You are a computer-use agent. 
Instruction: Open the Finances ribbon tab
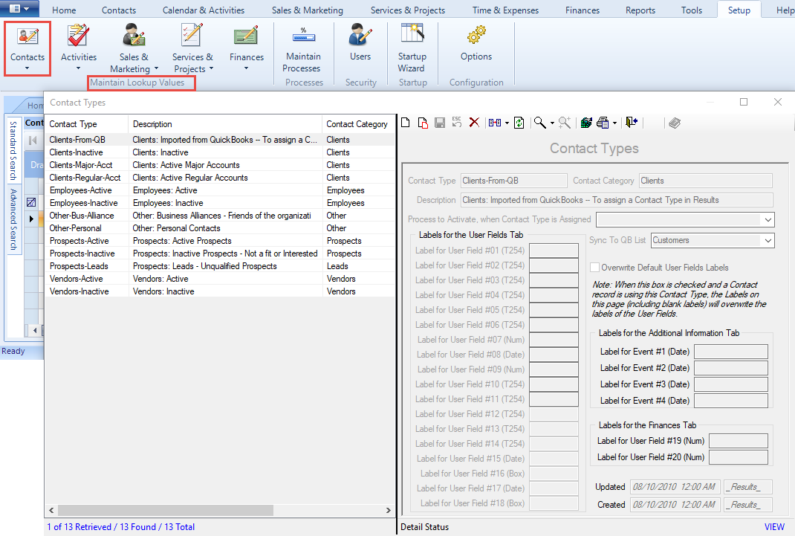(582, 10)
